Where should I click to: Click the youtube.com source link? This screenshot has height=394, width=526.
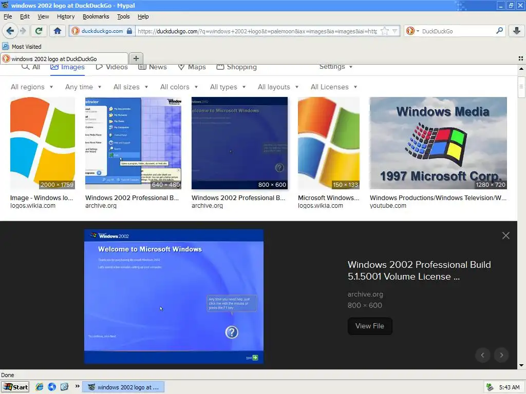click(x=388, y=205)
